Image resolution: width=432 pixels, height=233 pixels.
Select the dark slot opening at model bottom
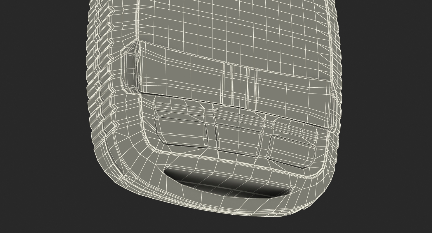tap(228, 184)
